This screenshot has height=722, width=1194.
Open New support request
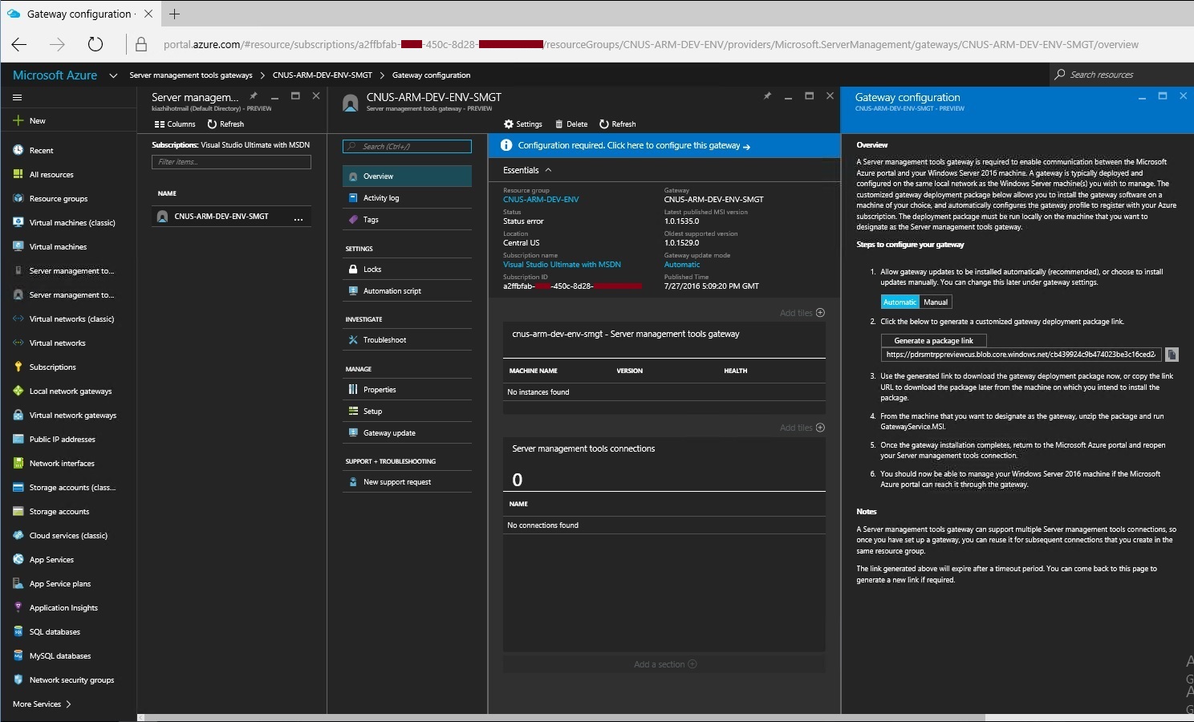[x=407, y=482]
